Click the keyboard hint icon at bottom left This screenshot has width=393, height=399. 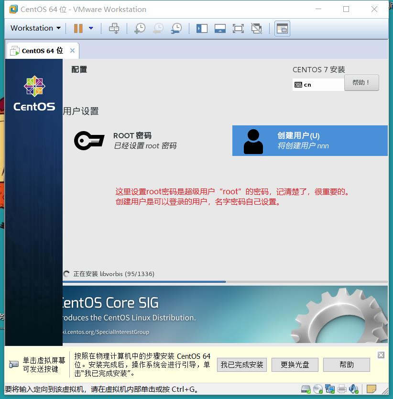point(14,364)
